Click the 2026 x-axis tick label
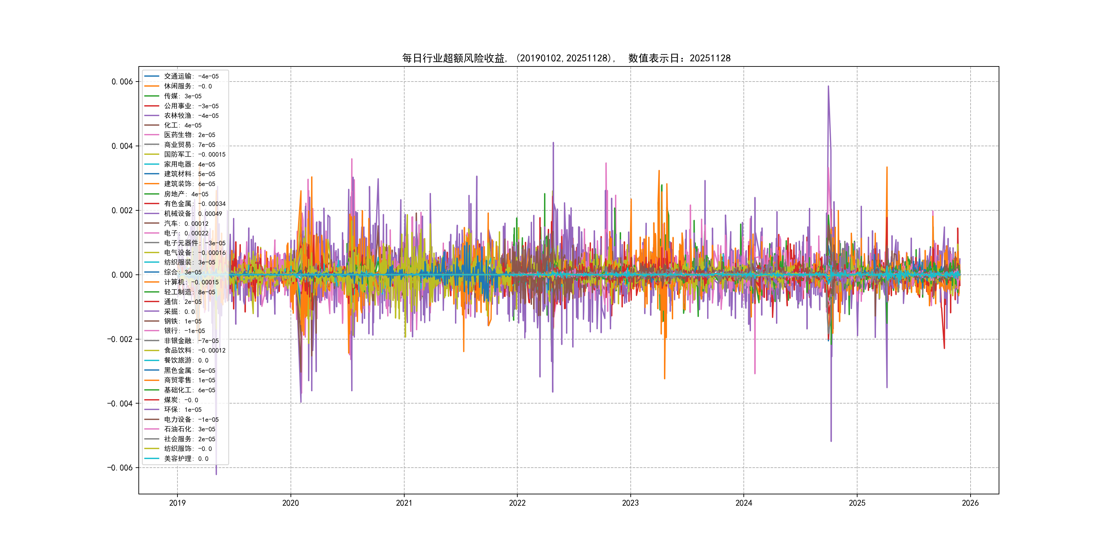Viewport: 1110px width, 555px height. tap(970, 503)
